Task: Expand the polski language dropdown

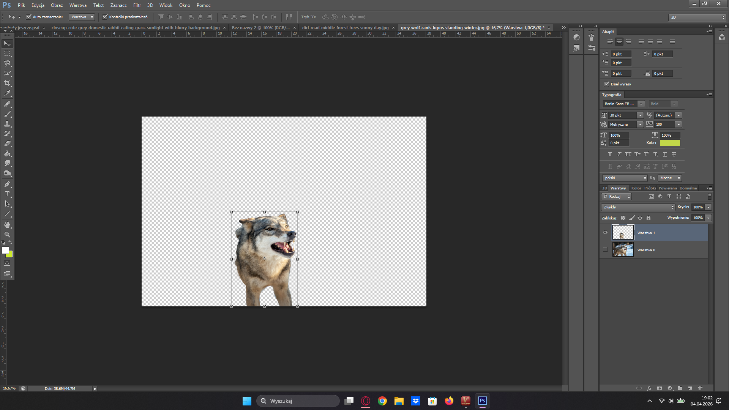Action: [625, 178]
